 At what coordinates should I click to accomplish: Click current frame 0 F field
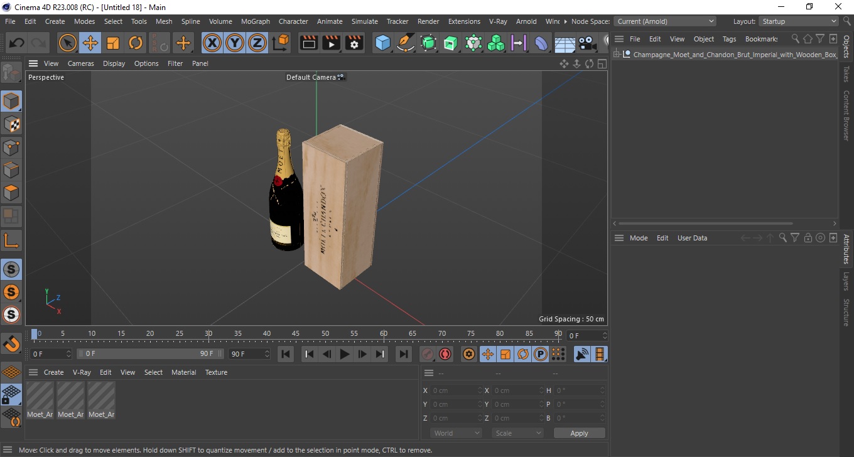(x=51, y=354)
